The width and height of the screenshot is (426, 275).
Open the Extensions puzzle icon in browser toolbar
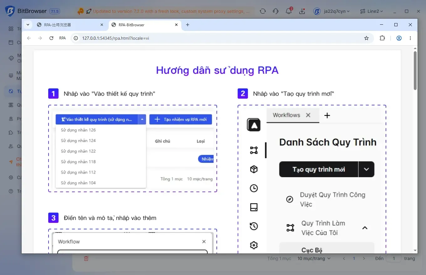[382, 38]
